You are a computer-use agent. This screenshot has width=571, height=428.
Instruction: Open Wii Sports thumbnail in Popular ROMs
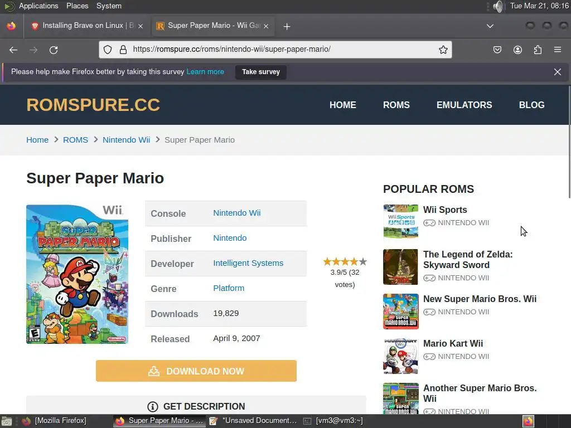[400, 221]
